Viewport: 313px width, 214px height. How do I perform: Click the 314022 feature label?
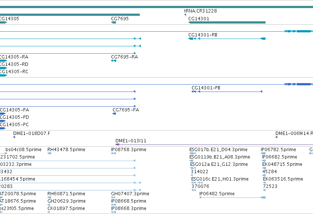click(200, 172)
